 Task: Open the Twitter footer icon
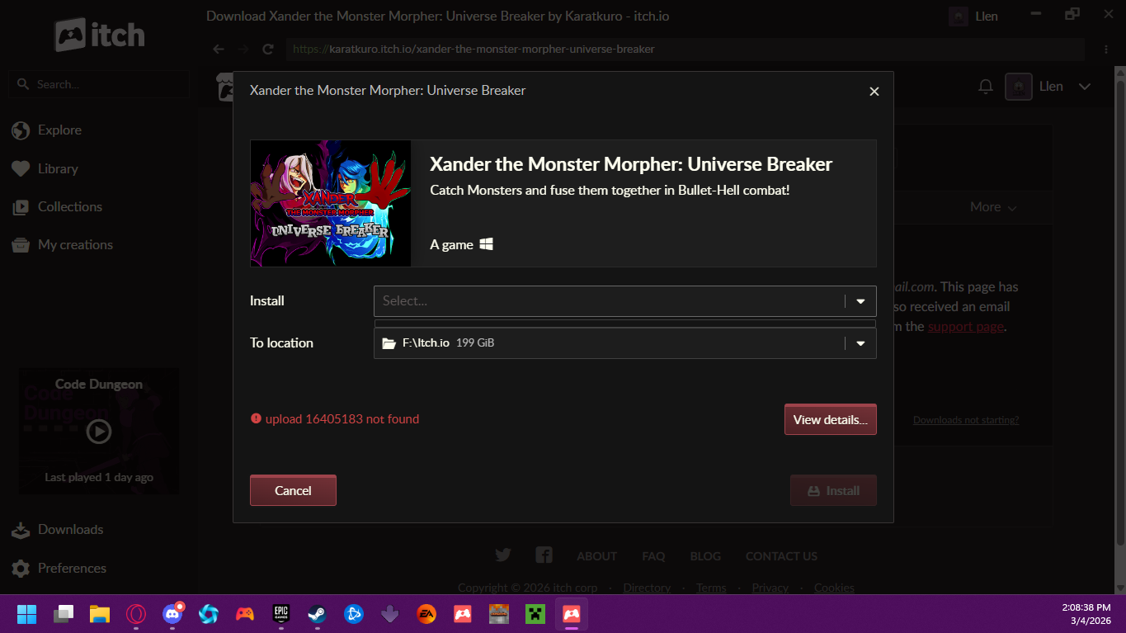pos(503,555)
